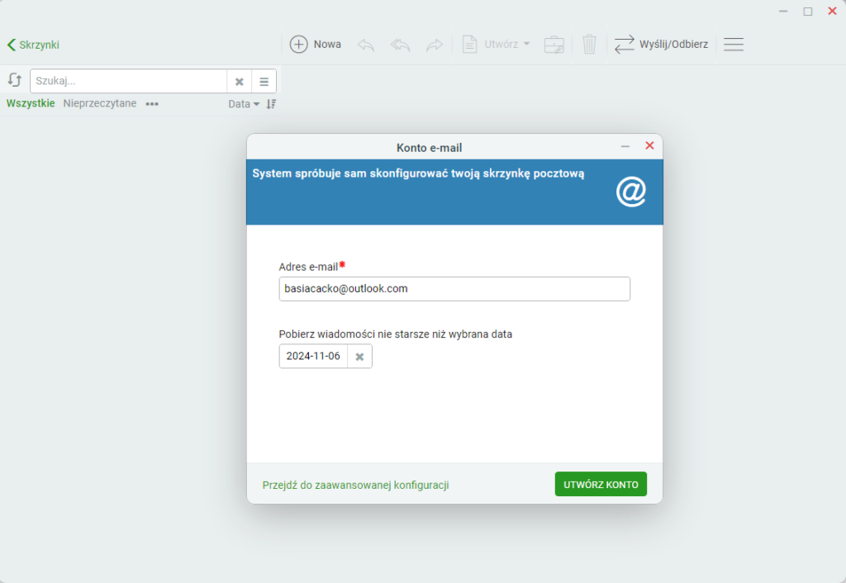Clear the selected date with X

point(360,357)
